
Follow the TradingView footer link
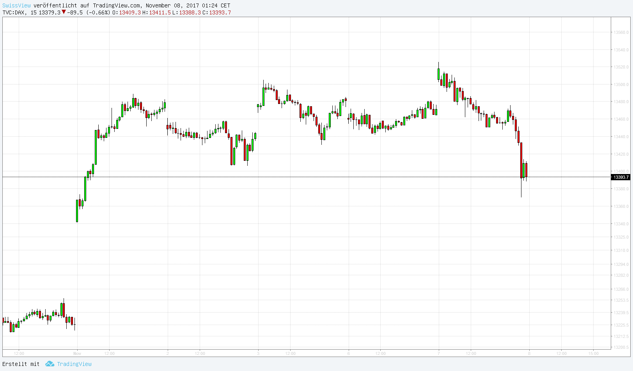(74, 364)
